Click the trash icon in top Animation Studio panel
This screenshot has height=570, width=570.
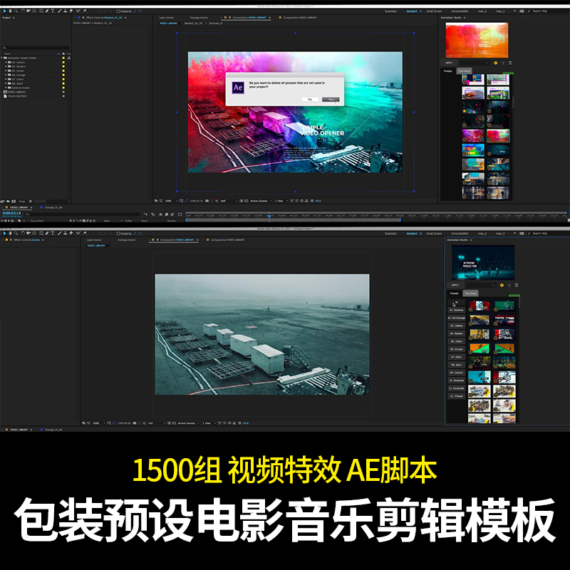tap(510, 63)
